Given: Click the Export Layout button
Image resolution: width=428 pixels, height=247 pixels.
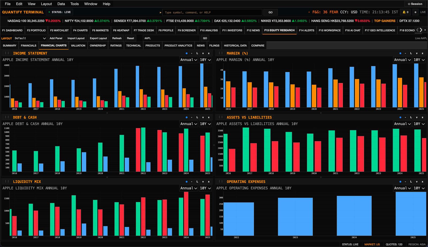Looking at the screenshot, I should tap(98, 38).
